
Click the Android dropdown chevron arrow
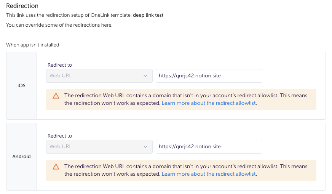(145, 146)
